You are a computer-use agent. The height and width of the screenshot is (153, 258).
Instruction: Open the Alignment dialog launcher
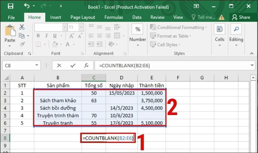(125, 54)
